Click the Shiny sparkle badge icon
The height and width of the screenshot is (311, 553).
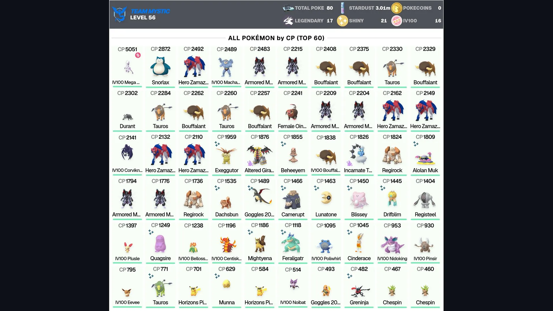coord(342,21)
